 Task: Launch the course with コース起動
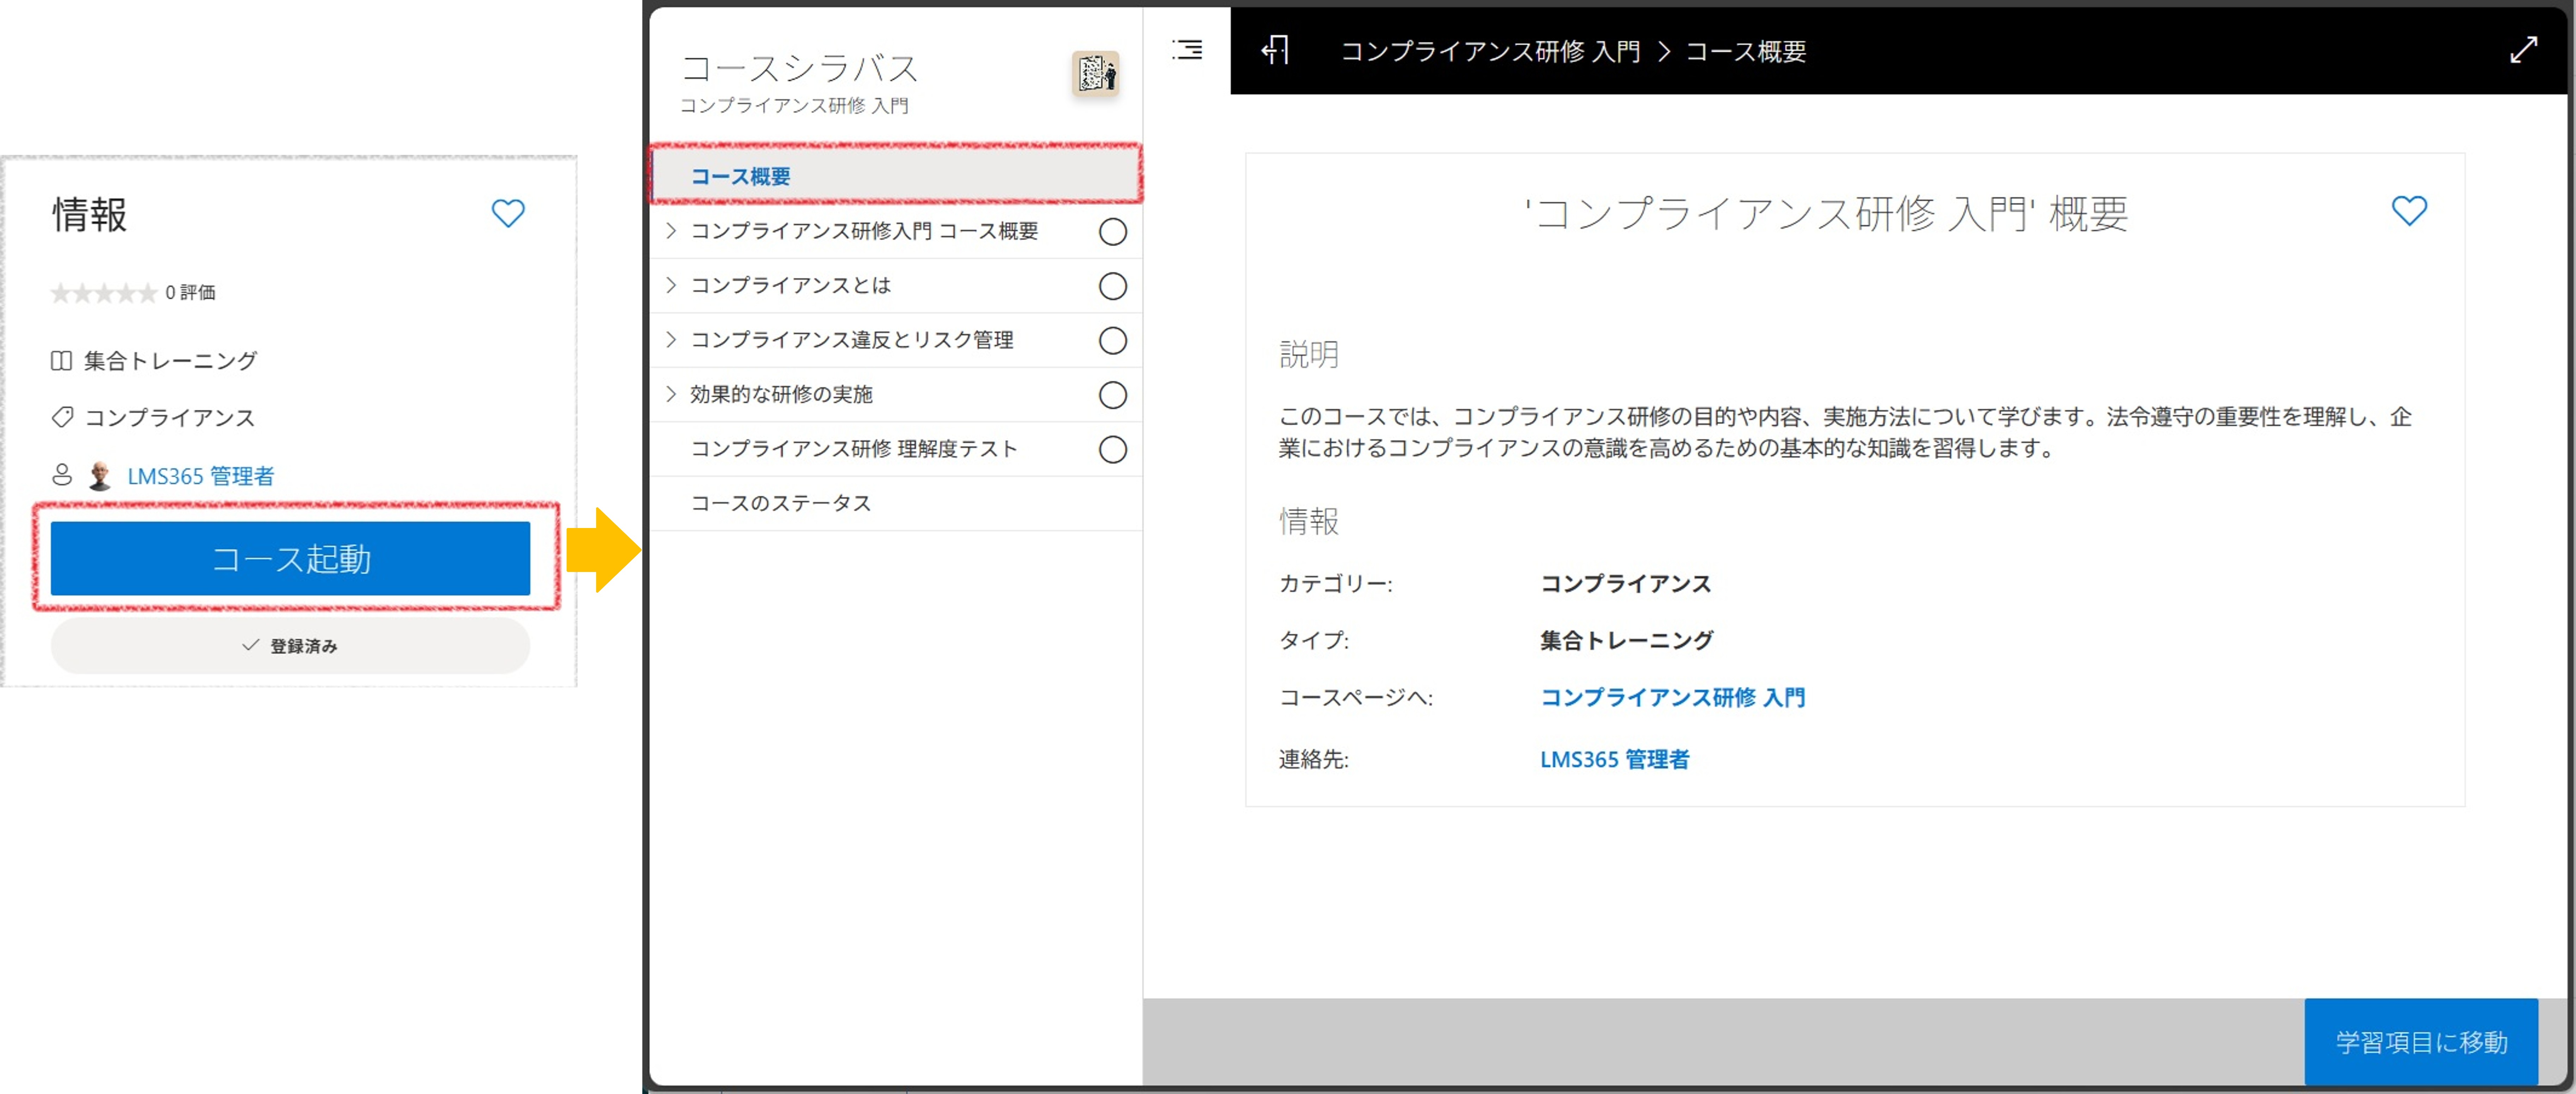point(290,558)
